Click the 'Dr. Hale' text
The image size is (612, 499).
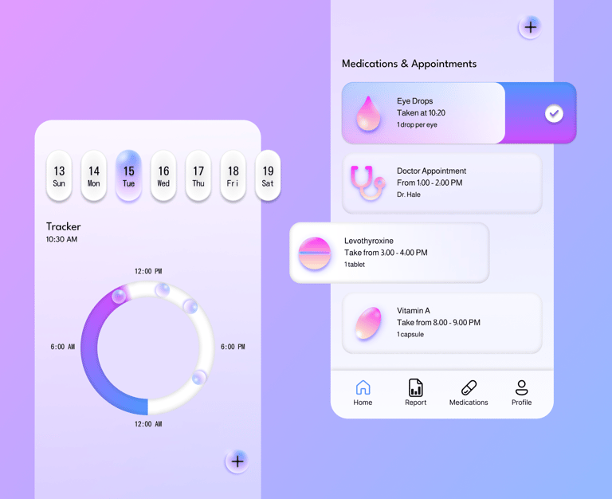(x=409, y=194)
